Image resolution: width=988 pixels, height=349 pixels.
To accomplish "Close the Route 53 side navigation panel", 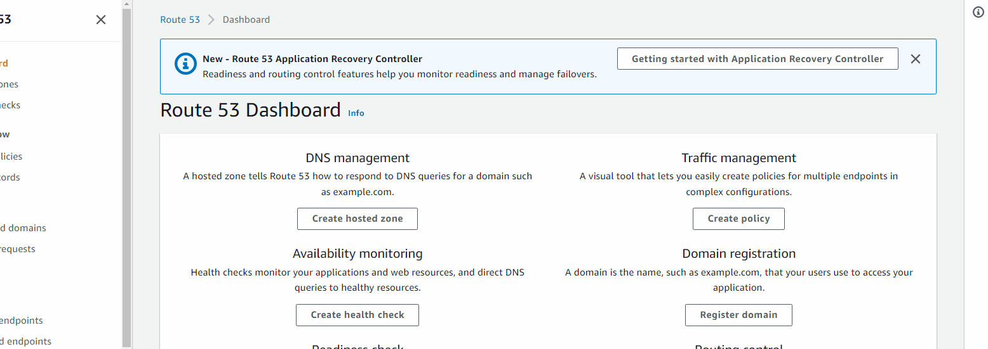I will click(101, 20).
